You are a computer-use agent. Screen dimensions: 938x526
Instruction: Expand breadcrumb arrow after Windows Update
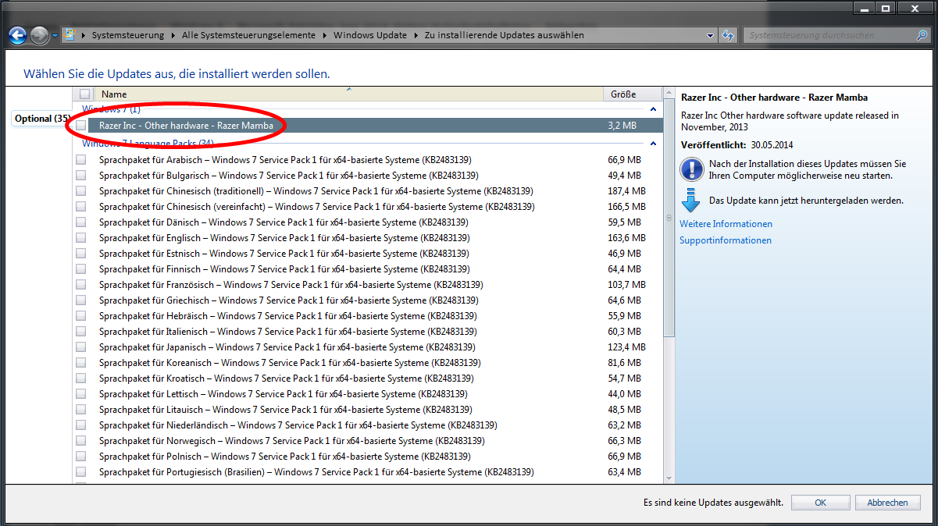coord(416,35)
